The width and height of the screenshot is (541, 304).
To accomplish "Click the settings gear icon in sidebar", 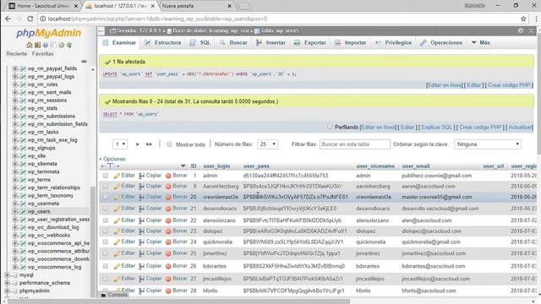I will (61, 45).
